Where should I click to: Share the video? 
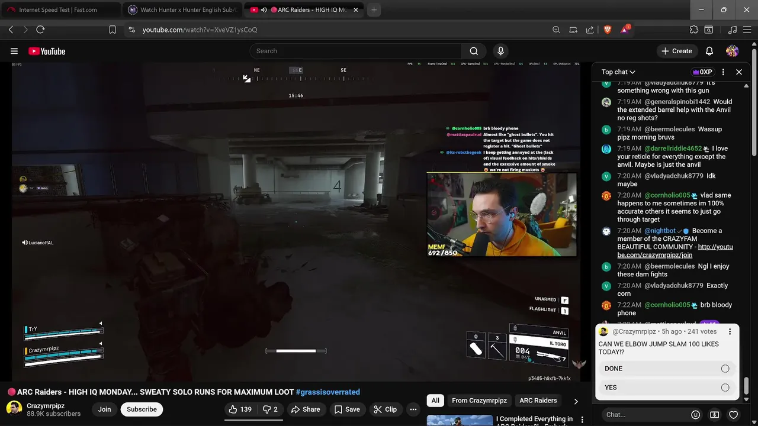click(305, 409)
